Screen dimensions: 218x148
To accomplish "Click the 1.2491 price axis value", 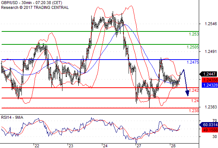I will [211, 51].
